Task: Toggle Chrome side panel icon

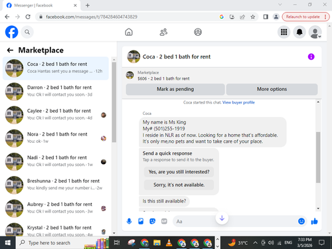Action: (266, 17)
